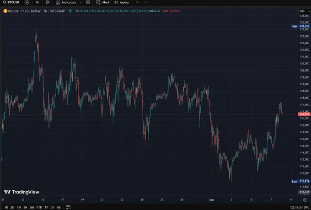Open timezone menu at 02:19:51 UTC

(300, 207)
